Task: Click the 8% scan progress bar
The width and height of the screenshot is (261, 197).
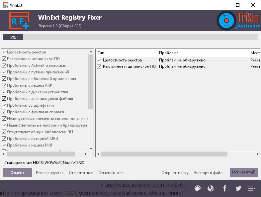Action: click(x=130, y=37)
